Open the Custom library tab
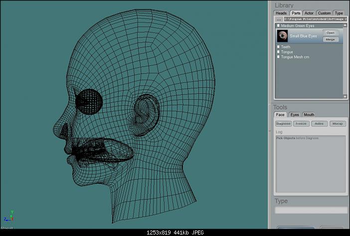350x236 pixels. pyautogui.click(x=324, y=13)
